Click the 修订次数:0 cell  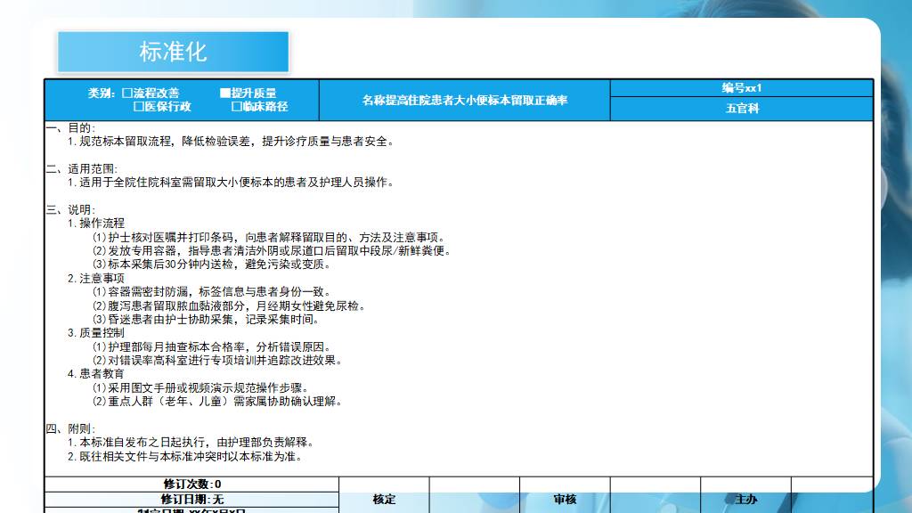[191, 484]
